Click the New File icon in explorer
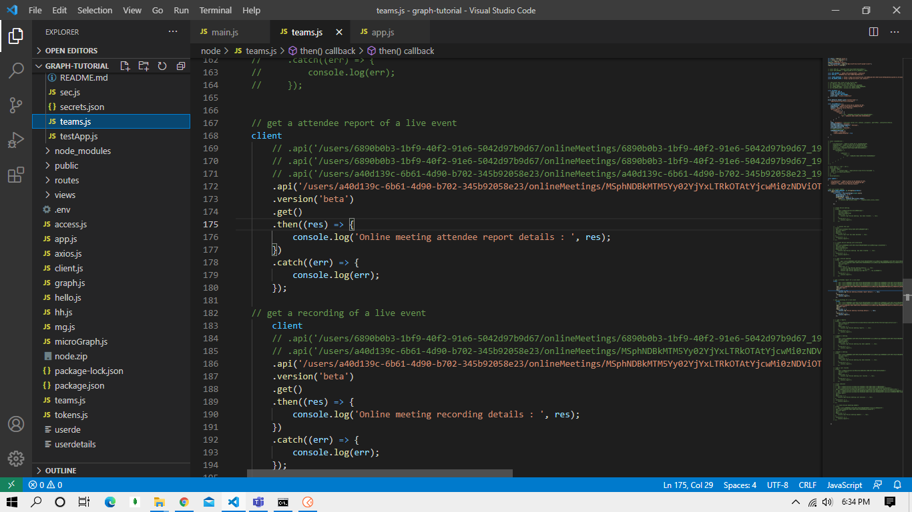The image size is (912, 512). [125, 66]
